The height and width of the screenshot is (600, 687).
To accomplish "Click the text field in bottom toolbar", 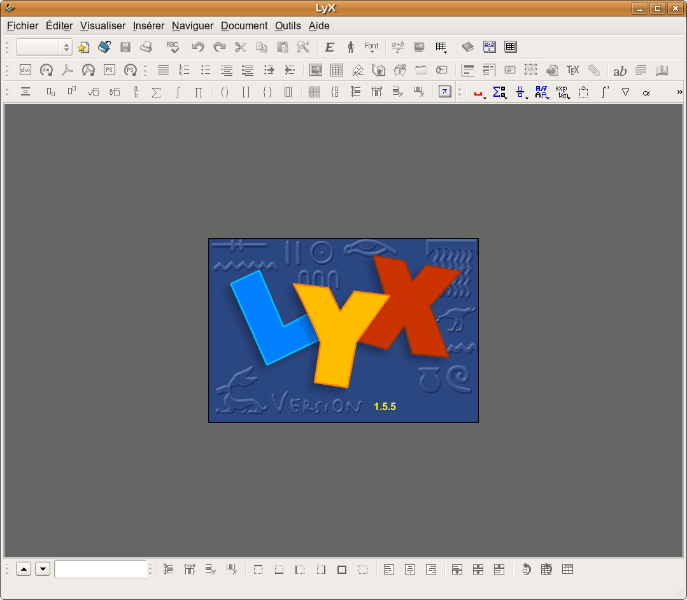I will (101, 569).
